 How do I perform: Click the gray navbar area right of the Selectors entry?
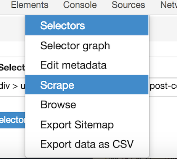[163, 28]
